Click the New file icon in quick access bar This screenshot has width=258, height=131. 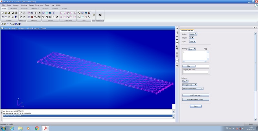coord(2,24)
